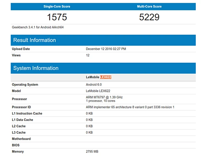
Task: Select the multi-core score value 5229
Action: tap(149, 17)
